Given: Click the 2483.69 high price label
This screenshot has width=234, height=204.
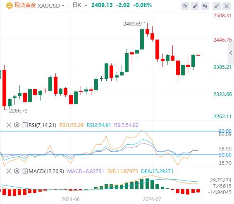Looking at the screenshot, I should coord(132,24).
